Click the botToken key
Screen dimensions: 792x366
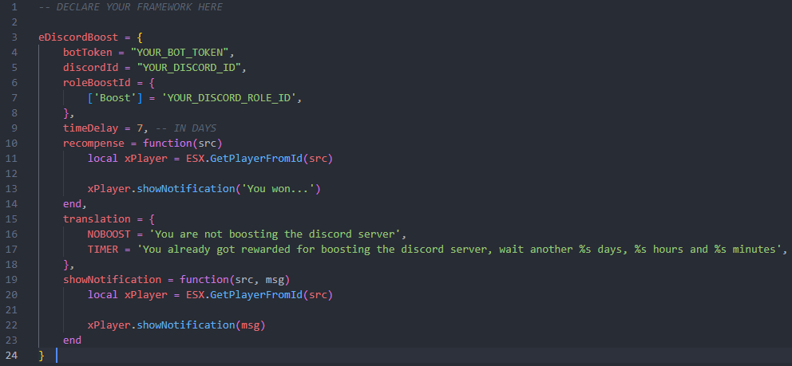[x=87, y=53]
